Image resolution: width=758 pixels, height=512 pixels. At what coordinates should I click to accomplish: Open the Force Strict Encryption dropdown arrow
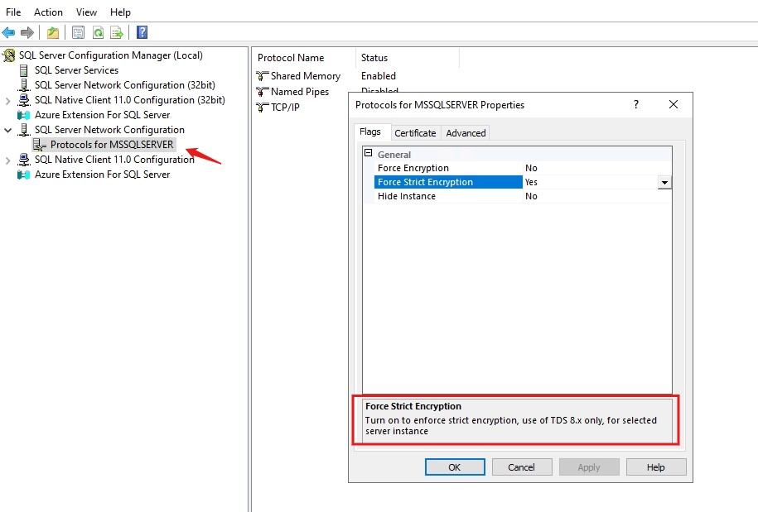click(x=664, y=183)
